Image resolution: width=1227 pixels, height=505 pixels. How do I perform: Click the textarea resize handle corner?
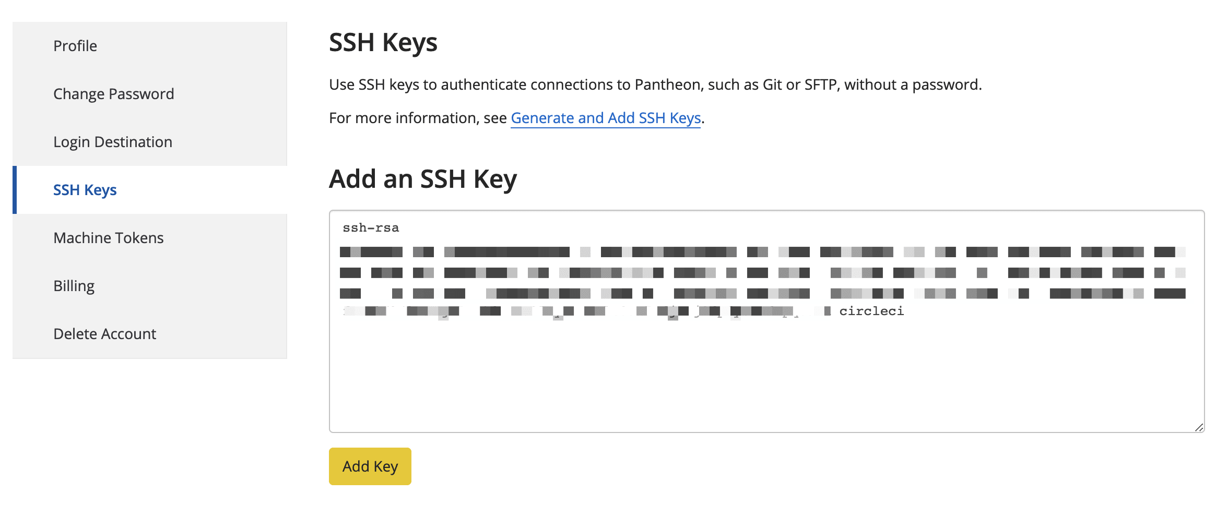click(1199, 427)
